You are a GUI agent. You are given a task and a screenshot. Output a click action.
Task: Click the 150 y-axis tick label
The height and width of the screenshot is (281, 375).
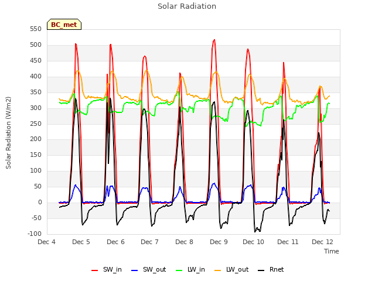point(36,155)
